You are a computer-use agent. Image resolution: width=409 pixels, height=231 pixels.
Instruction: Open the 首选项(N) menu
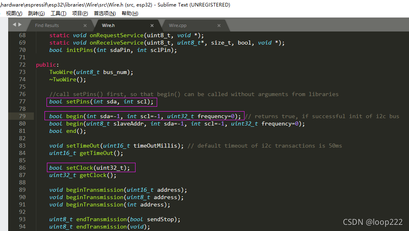coord(105,13)
